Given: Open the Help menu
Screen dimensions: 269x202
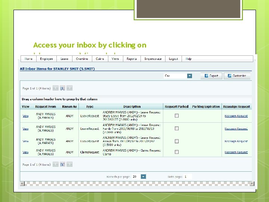Looking at the screenshot, I should point(189,59).
